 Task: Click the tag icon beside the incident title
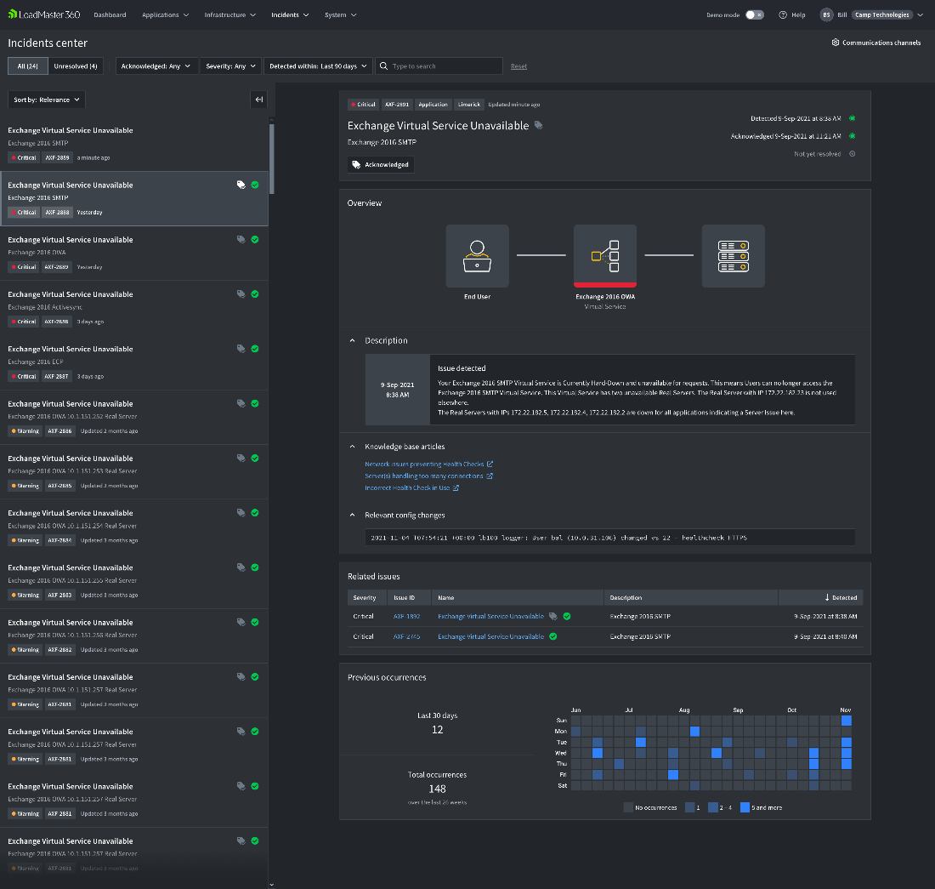(x=538, y=126)
